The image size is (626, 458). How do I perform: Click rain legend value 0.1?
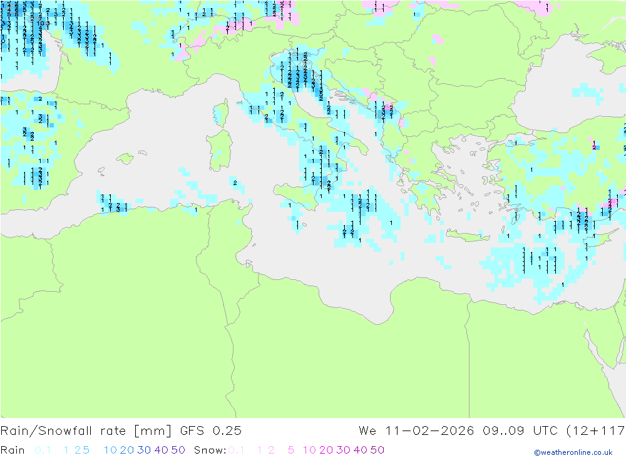[43, 450]
